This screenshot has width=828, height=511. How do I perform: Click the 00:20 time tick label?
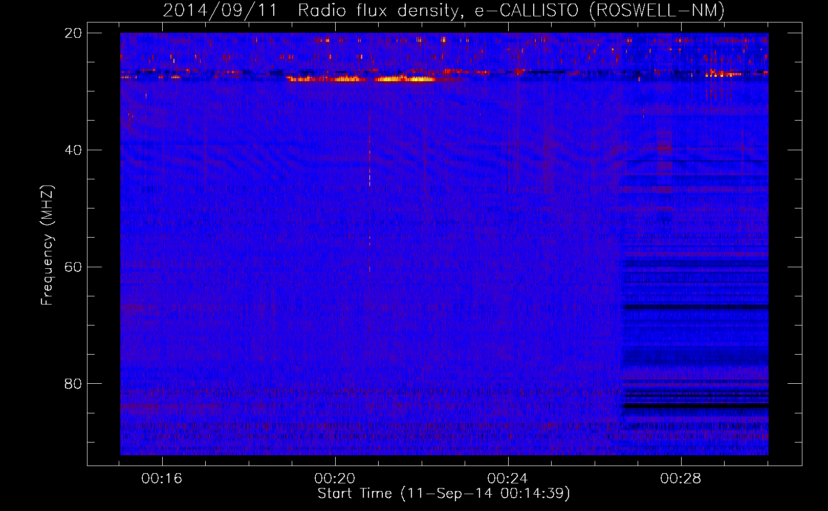335,478
